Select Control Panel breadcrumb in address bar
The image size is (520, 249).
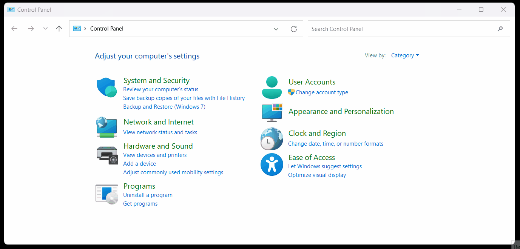pos(107,29)
